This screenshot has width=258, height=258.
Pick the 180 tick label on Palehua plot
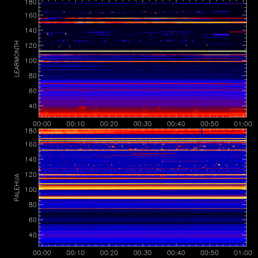coord(31,131)
